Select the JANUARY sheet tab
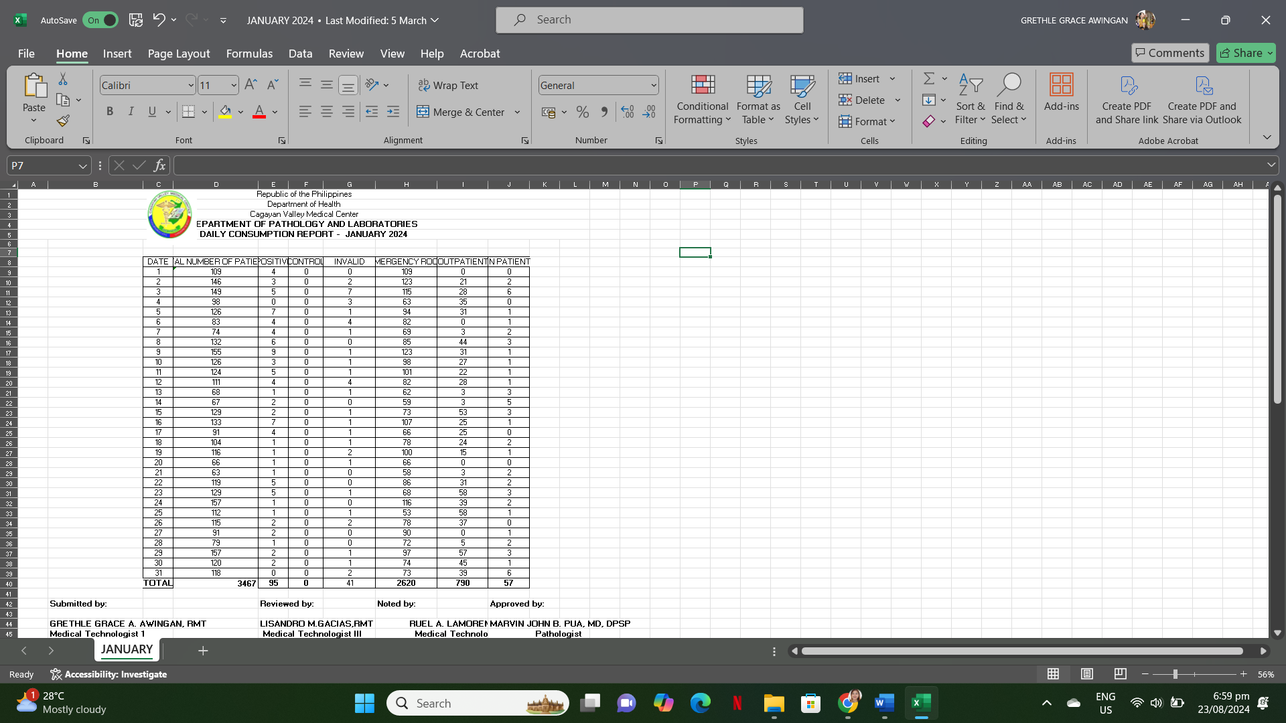The height and width of the screenshot is (723, 1286). 127,649
